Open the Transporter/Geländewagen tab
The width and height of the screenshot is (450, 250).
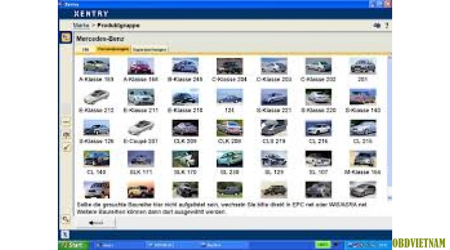[x=150, y=50]
